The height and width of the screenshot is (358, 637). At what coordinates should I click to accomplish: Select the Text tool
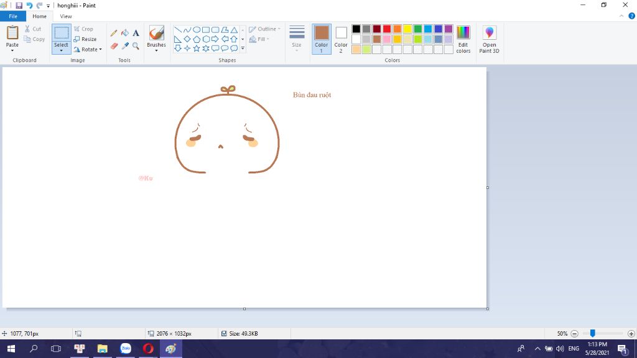click(x=136, y=34)
